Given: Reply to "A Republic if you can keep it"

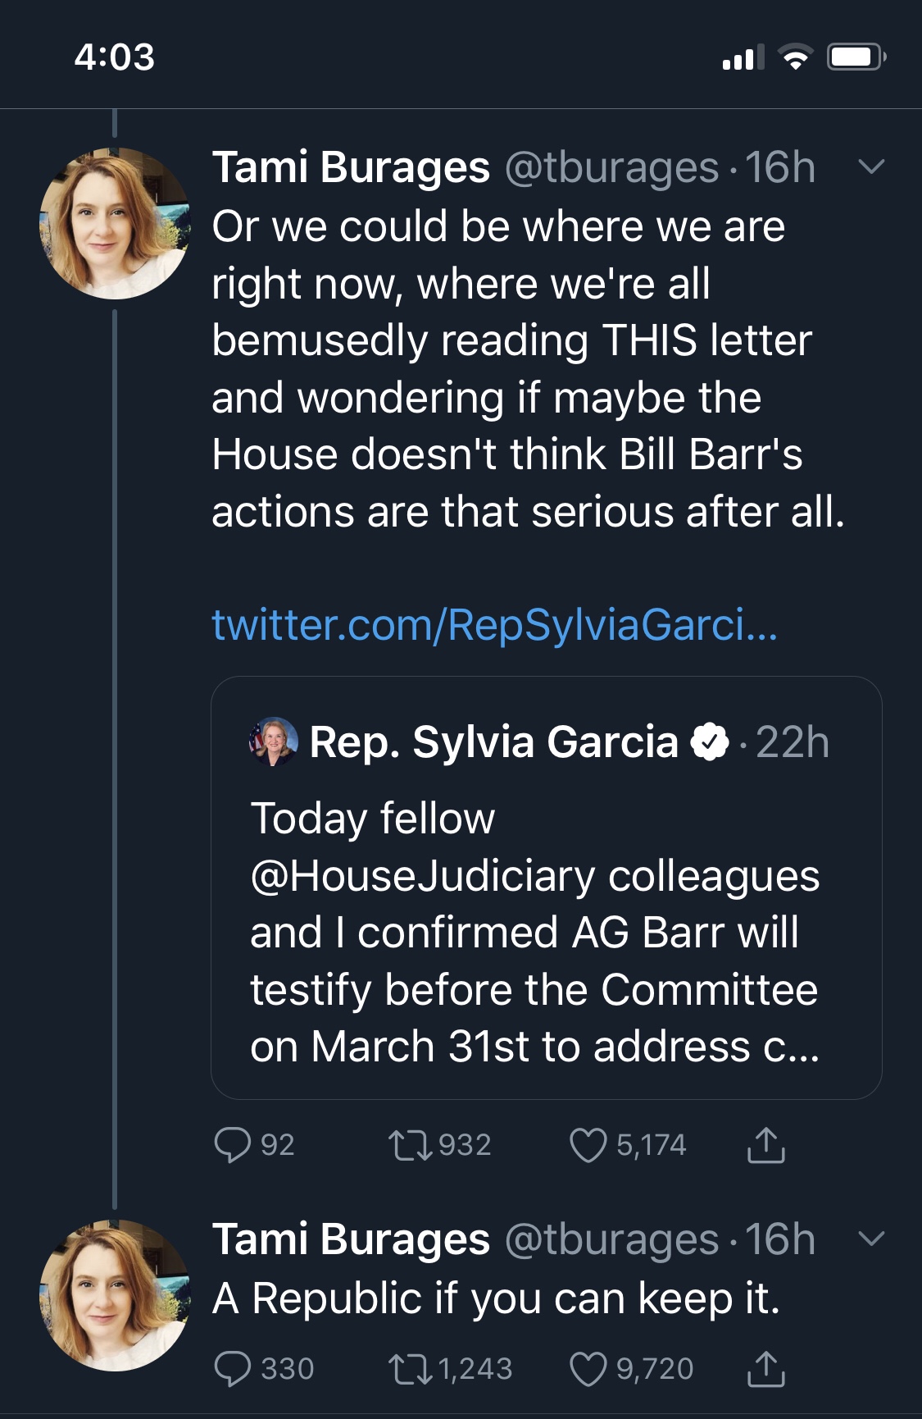Looking at the screenshot, I should [x=233, y=1368].
